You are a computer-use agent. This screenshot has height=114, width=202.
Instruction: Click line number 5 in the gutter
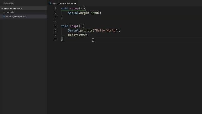(x=56, y=26)
